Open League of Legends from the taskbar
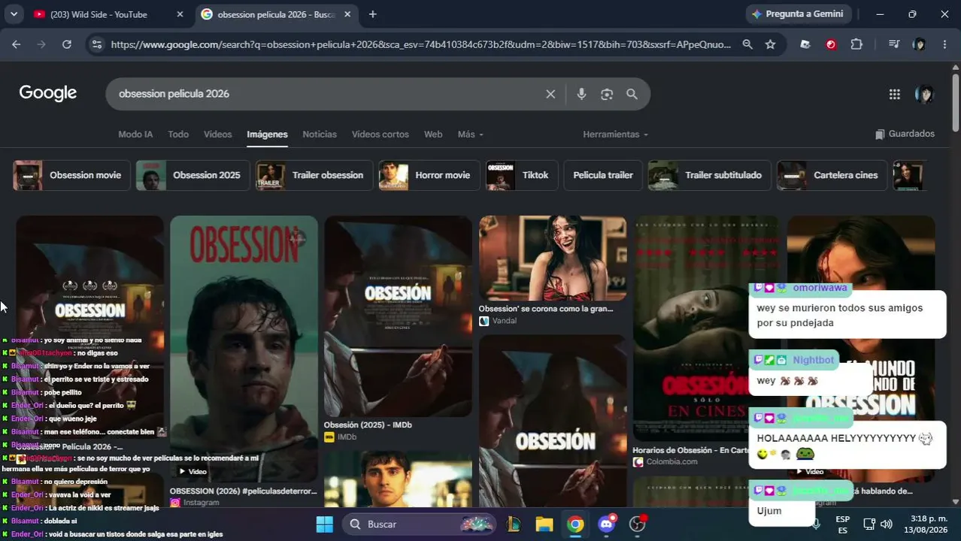The height and width of the screenshot is (541, 961). coord(514,524)
